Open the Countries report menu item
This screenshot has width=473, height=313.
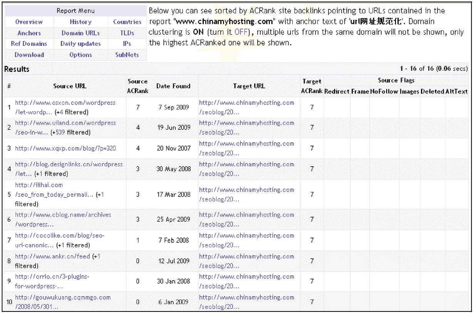[127, 22]
